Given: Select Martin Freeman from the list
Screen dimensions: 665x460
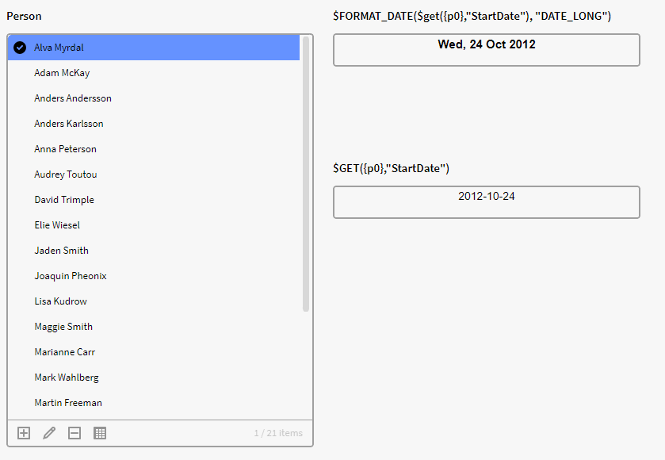Looking at the screenshot, I should [68, 403].
